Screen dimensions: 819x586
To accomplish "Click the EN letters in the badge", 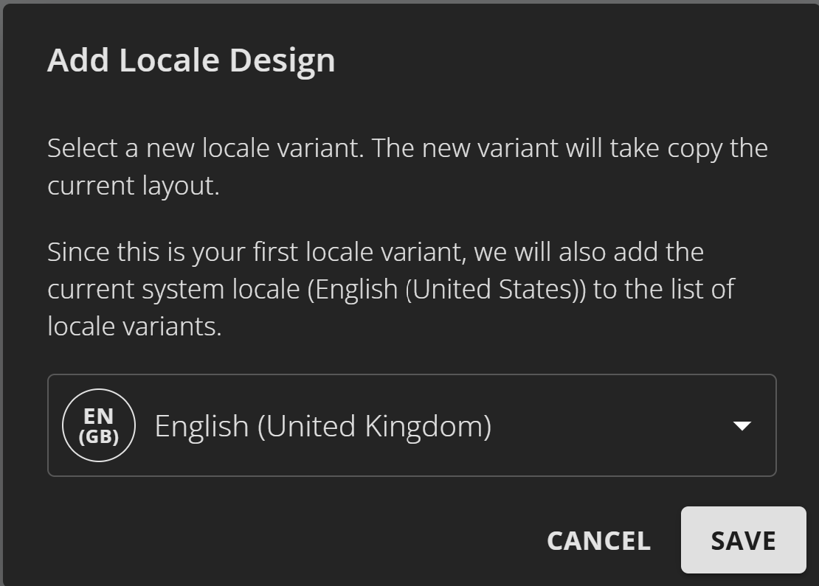I will tap(98, 417).
